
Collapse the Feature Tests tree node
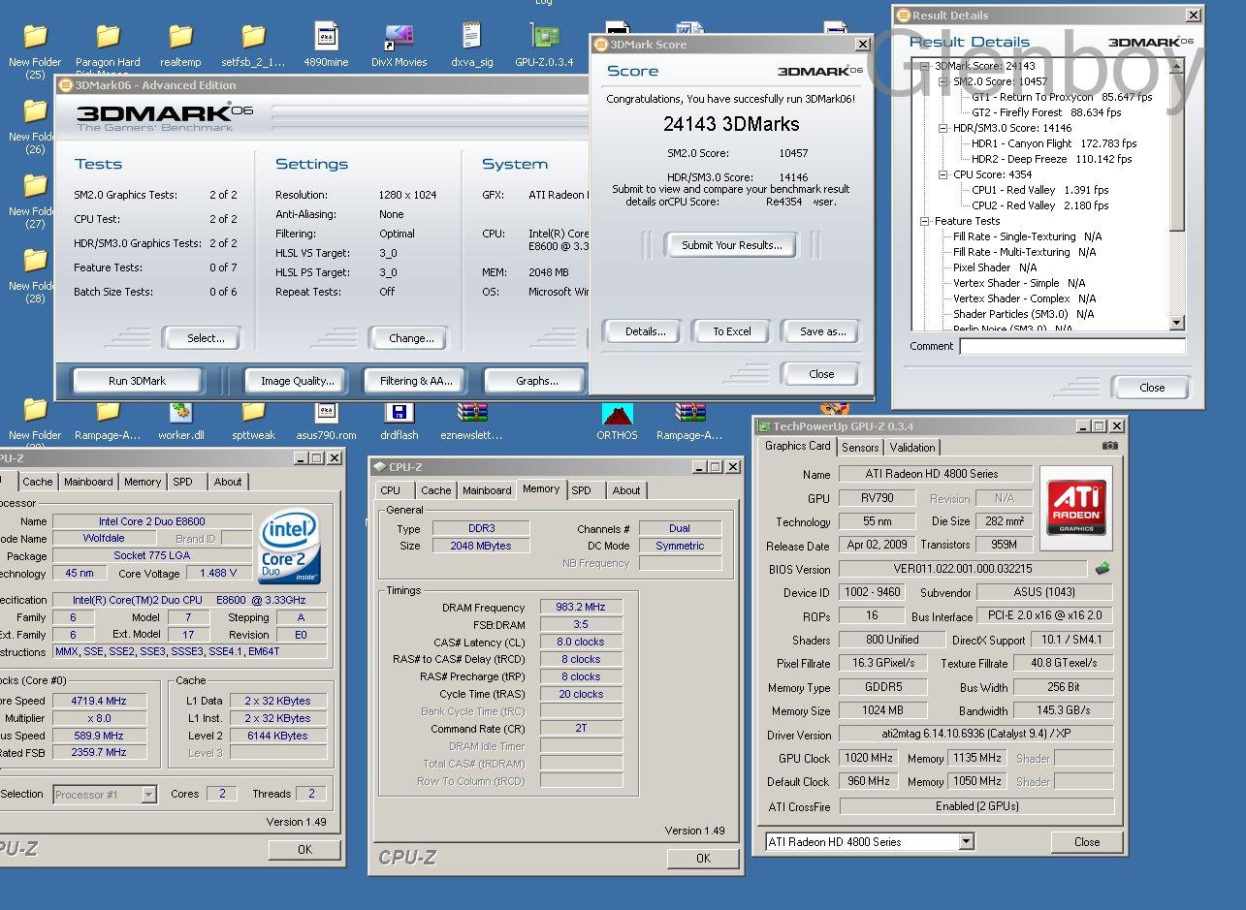925,222
